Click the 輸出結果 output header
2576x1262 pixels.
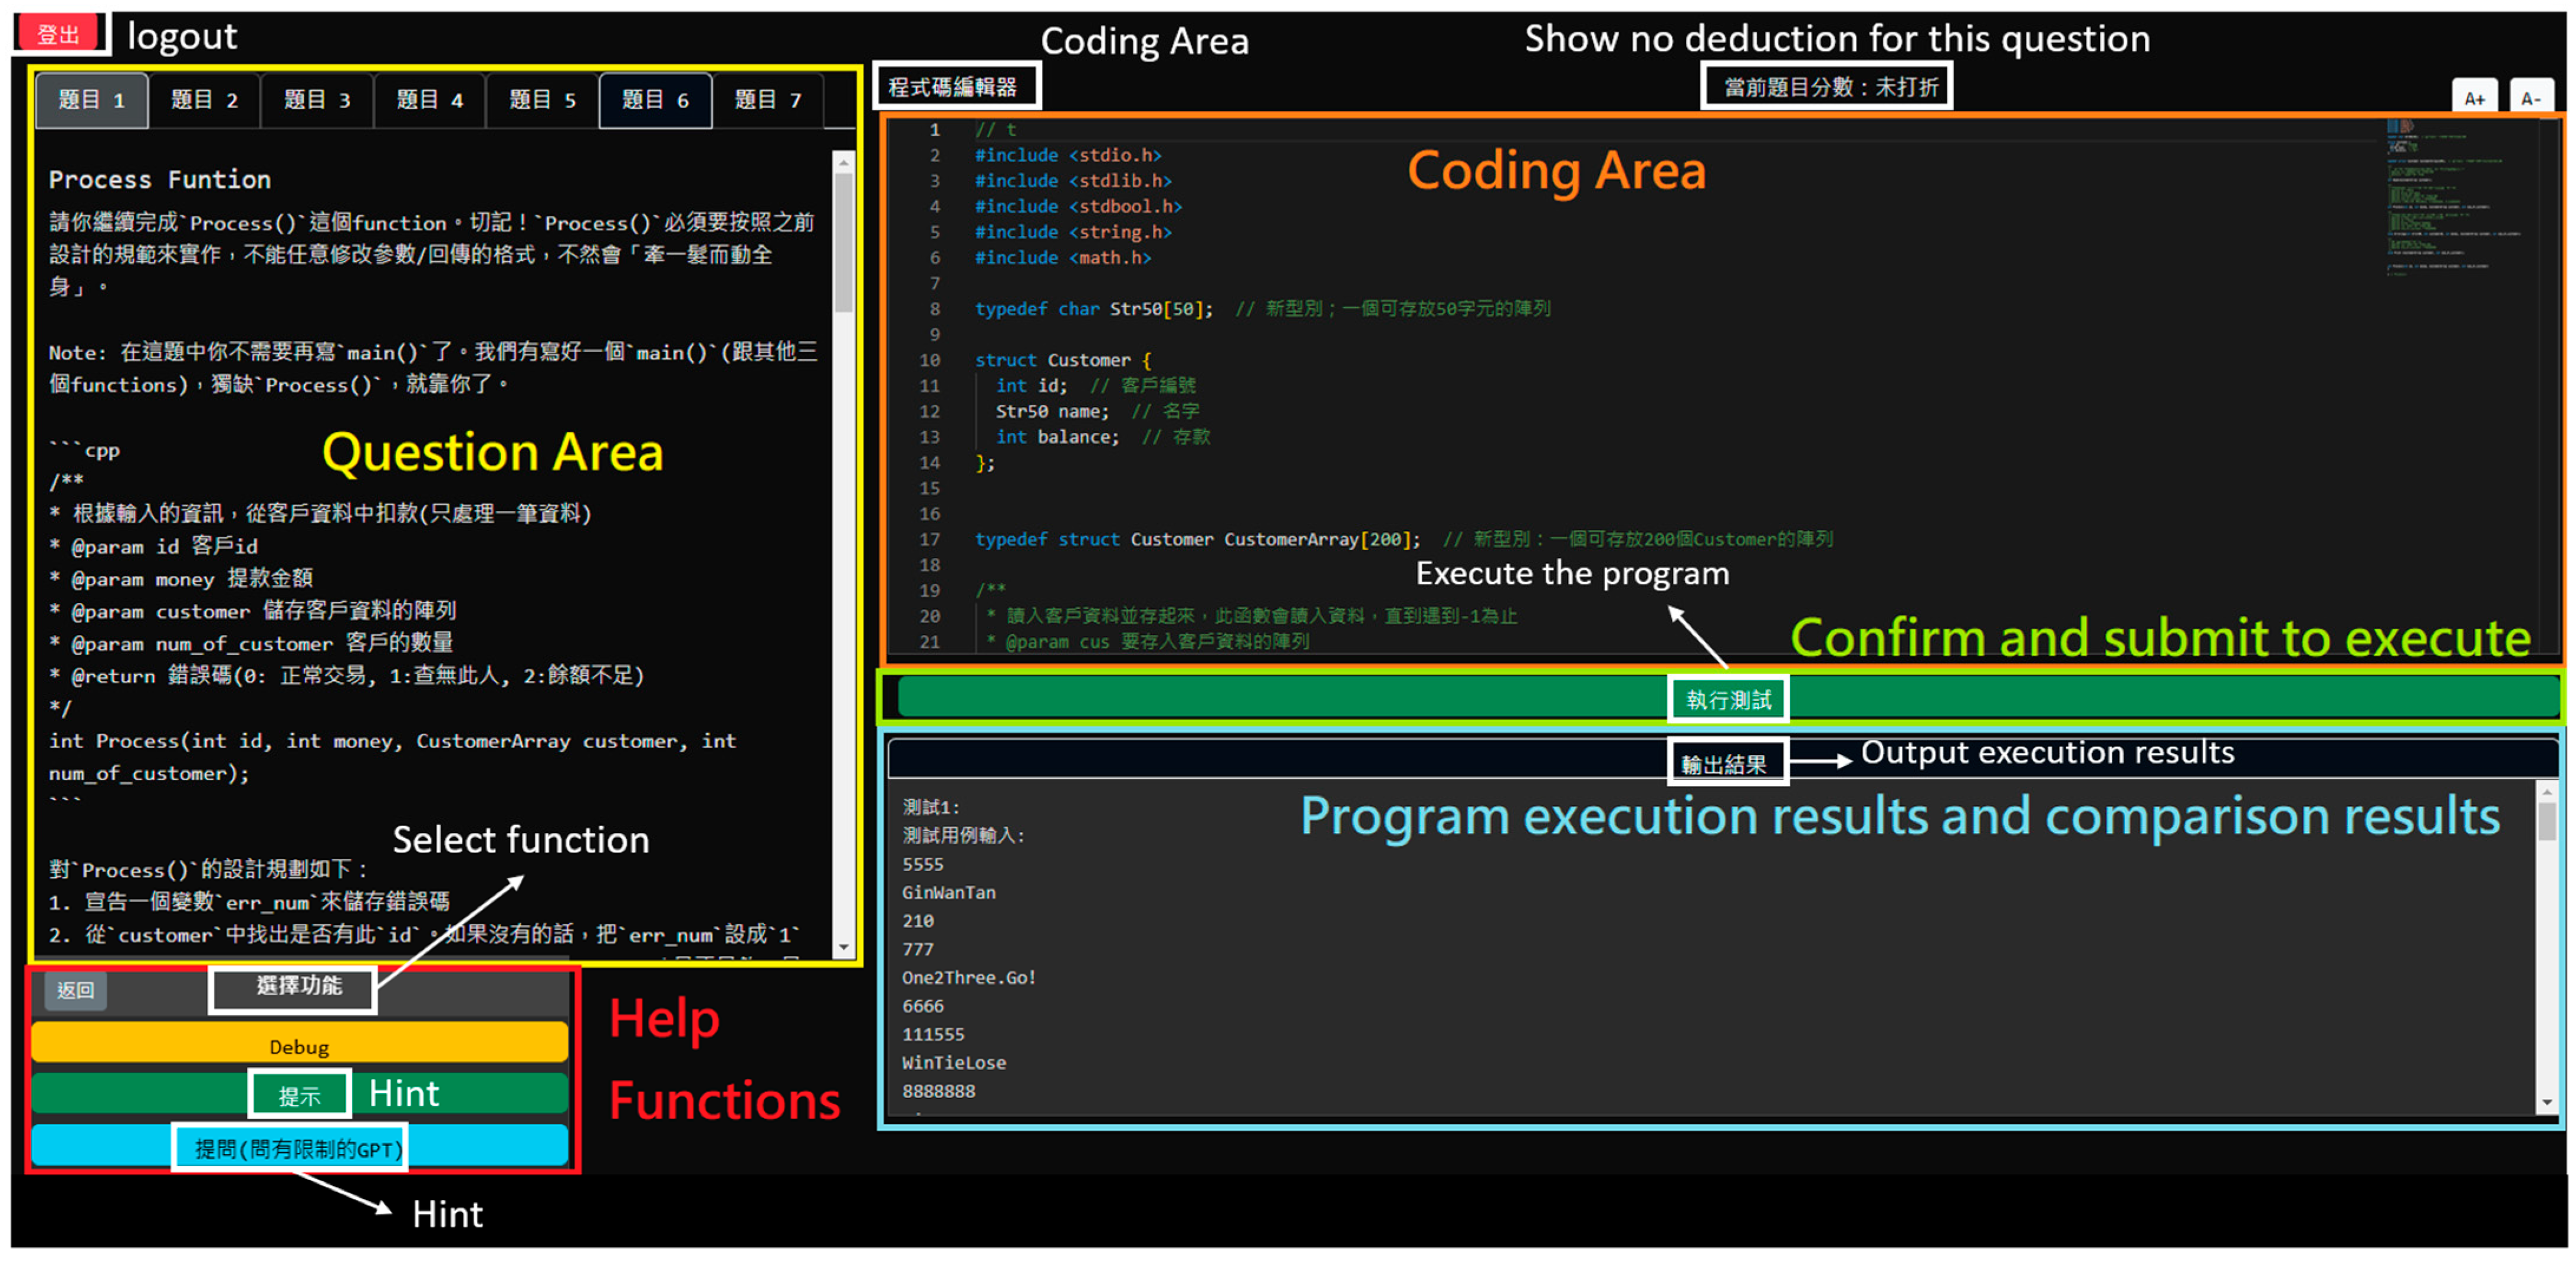(1724, 763)
